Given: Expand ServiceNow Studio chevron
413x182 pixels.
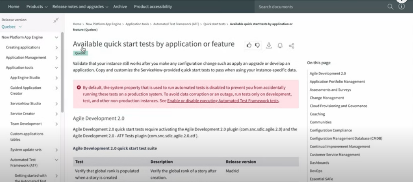Looking at the screenshot, I should pyautogui.click(x=57, y=104).
